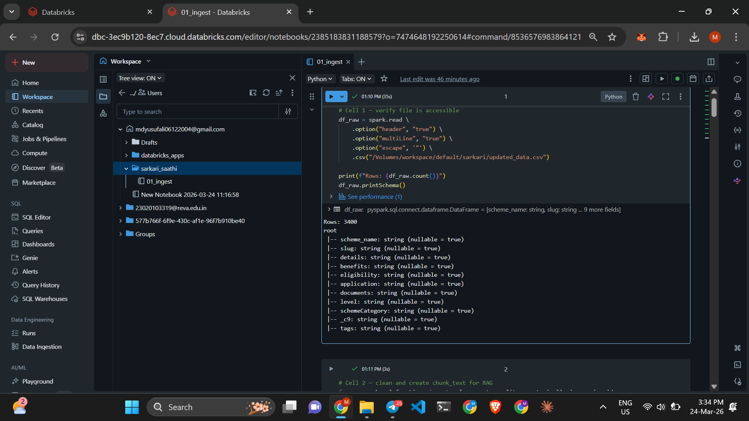Screen dimensions: 749x421
Task: Expand the Drafts folder
Action: (x=126, y=142)
